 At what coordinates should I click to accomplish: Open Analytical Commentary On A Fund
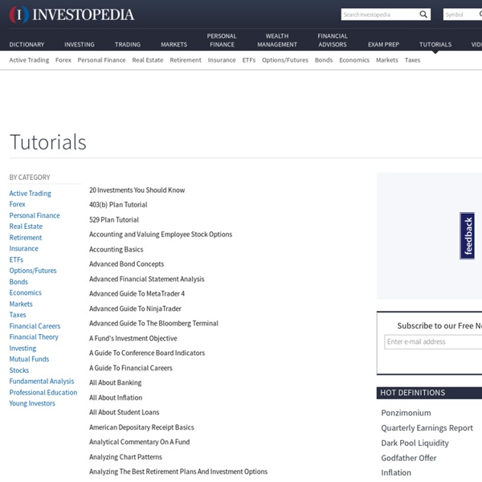click(x=140, y=442)
